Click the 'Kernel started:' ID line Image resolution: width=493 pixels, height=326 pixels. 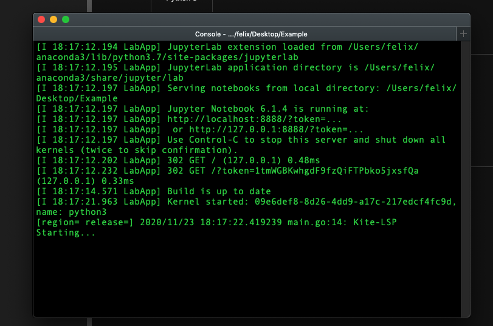(247, 202)
